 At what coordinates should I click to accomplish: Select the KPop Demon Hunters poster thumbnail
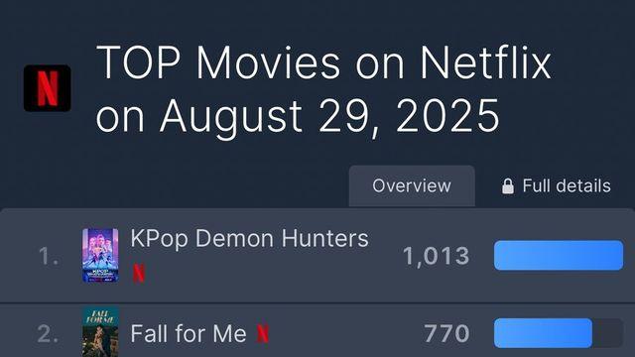click(x=101, y=256)
